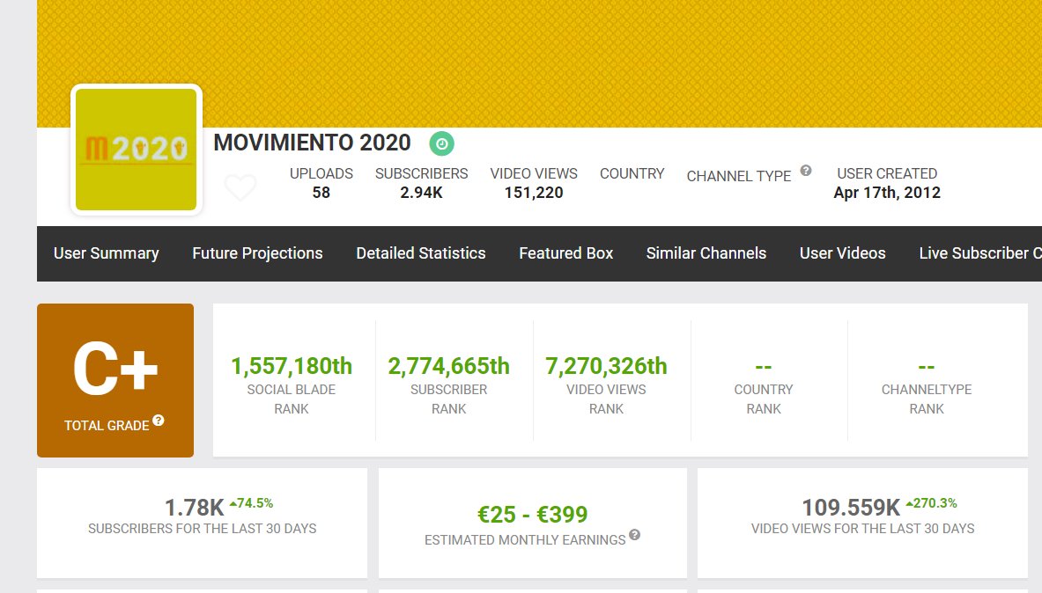The image size is (1042, 593).
Task: Click the uploads count 58
Action: coord(321,193)
